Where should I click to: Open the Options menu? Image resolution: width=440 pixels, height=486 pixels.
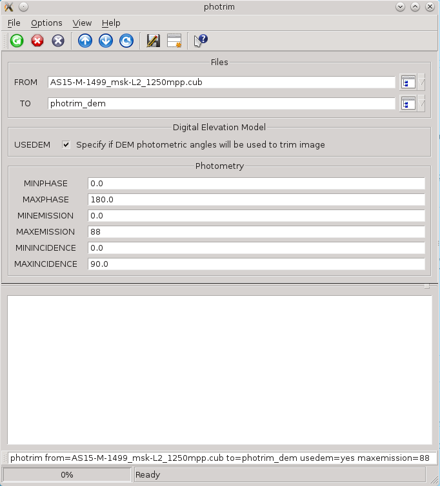(46, 23)
